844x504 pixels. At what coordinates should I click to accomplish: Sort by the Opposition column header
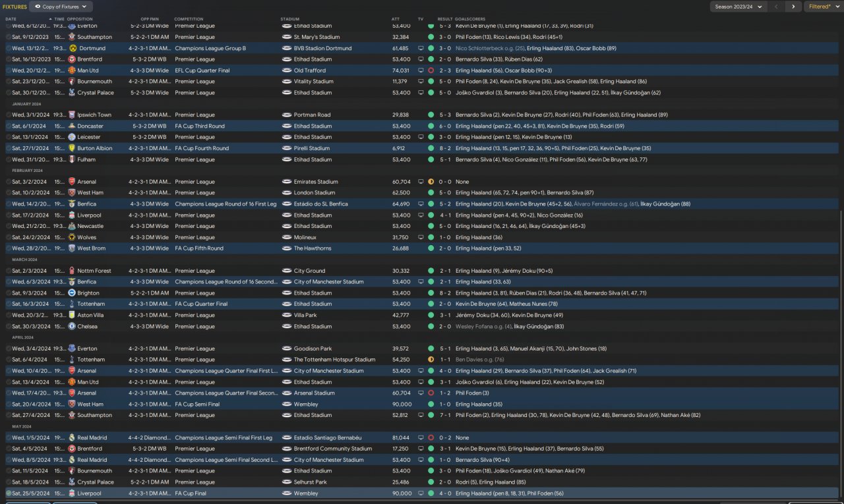[x=80, y=19]
